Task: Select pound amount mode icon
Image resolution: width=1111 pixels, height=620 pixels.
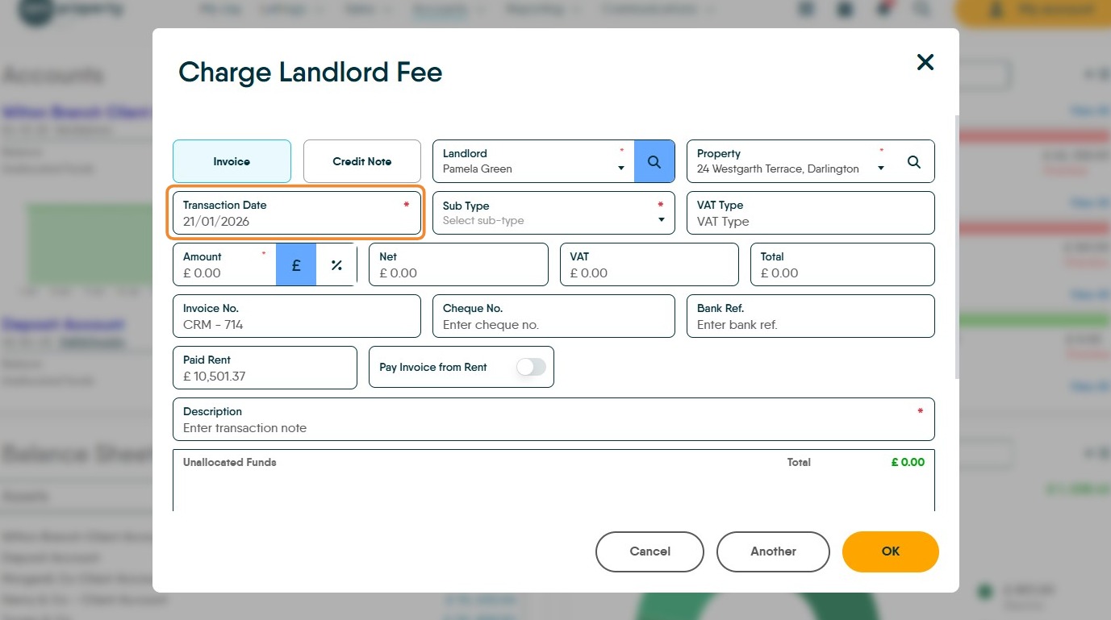Action: pyautogui.click(x=296, y=265)
